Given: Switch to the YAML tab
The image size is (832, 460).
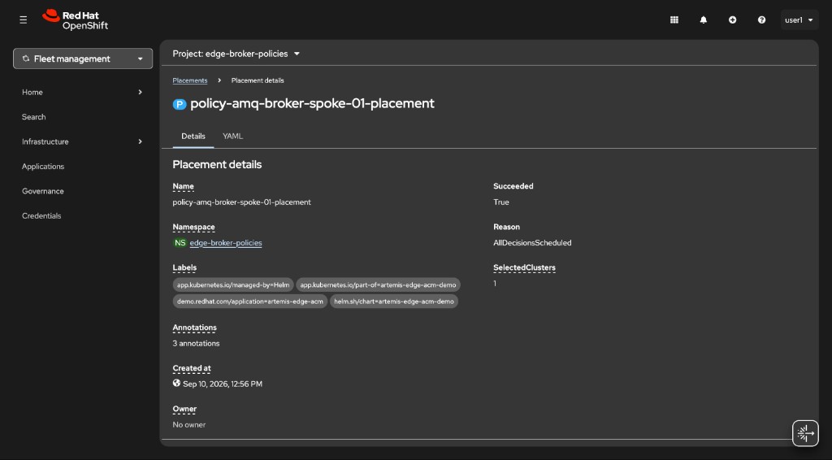Looking at the screenshot, I should [232, 137].
